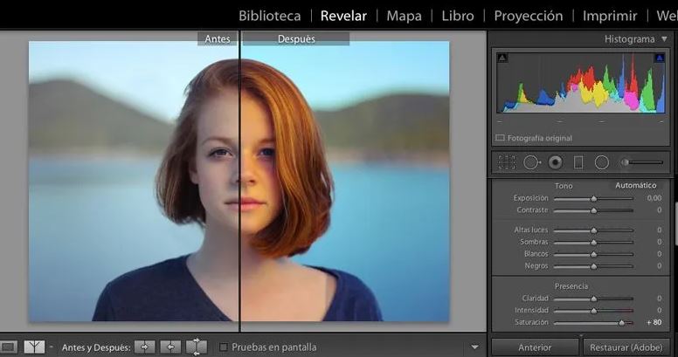Viewport: 678px width, 357px height.
Task: Copy Before settings to After arrow
Action: [x=145, y=347]
